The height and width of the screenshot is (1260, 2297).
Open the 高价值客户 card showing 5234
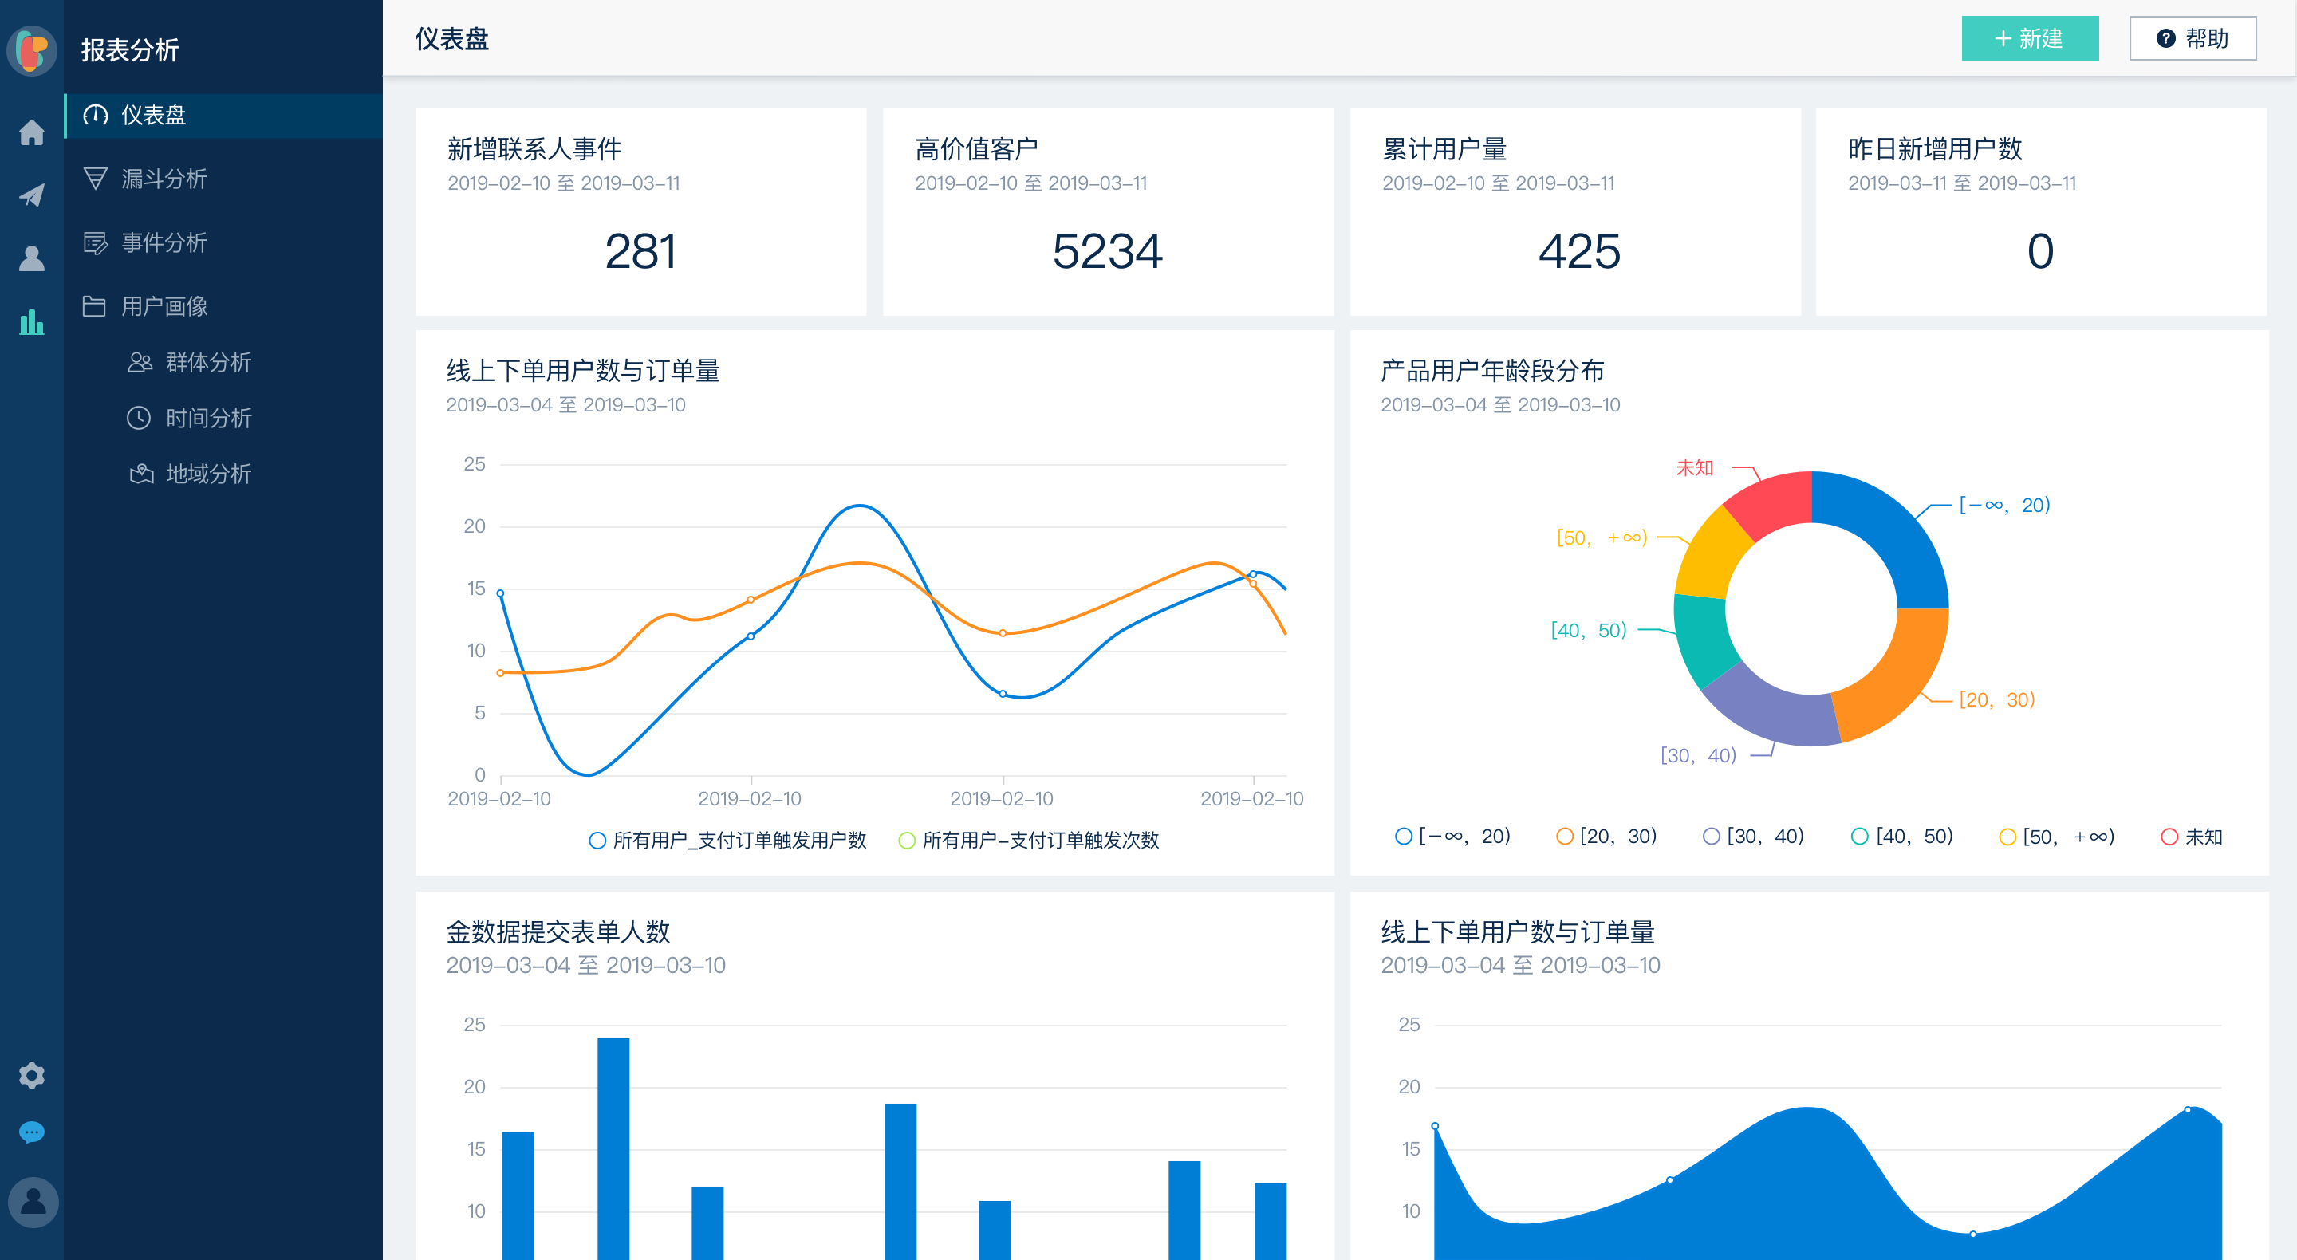(x=1108, y=211)
